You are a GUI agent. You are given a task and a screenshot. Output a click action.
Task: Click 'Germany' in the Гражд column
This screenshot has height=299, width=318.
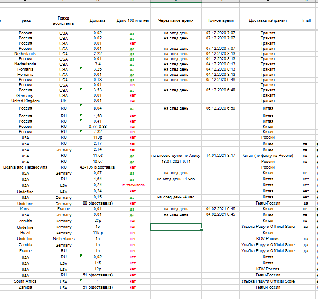click(25, 96)
